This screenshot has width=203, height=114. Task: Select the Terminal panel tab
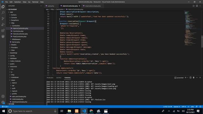point(68,78)
